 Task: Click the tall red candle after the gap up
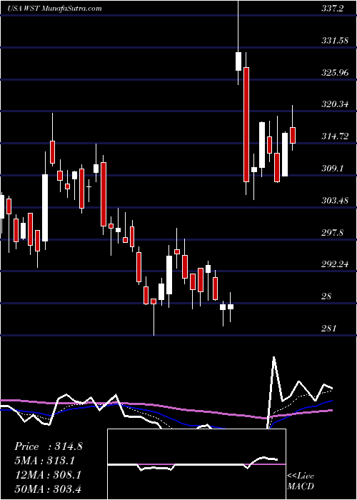246,124
